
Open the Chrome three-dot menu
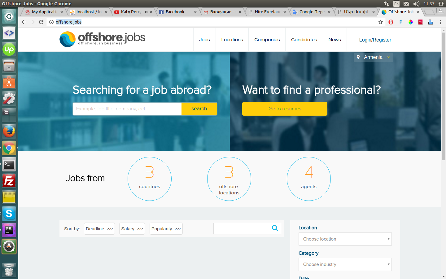click(440, 22)
